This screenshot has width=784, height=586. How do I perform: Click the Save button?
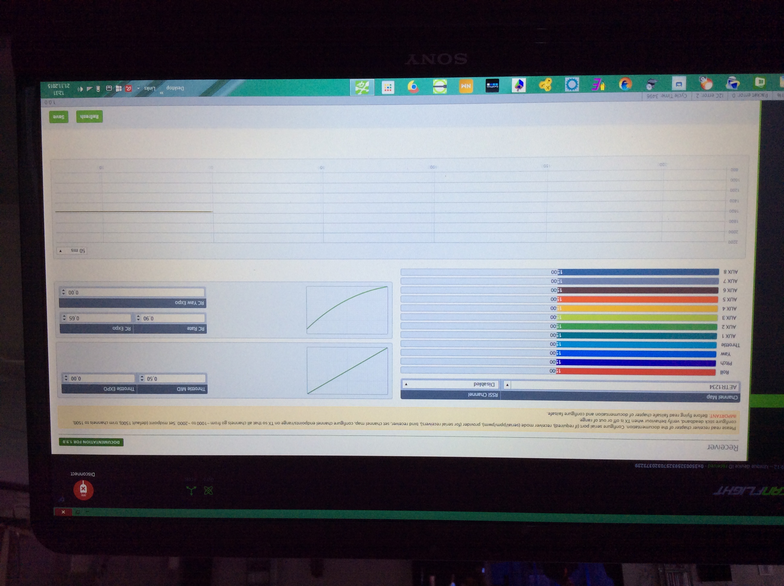pyautogui.click(x=59, y=117)
